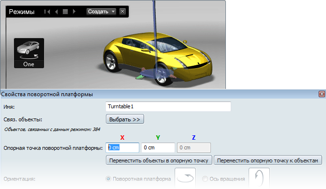The image size is (326, 189).
Task: Play forward to next mode
Action: [74, 12]
